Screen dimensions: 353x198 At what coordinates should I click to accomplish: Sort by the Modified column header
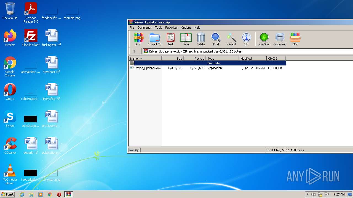[253, 58]
